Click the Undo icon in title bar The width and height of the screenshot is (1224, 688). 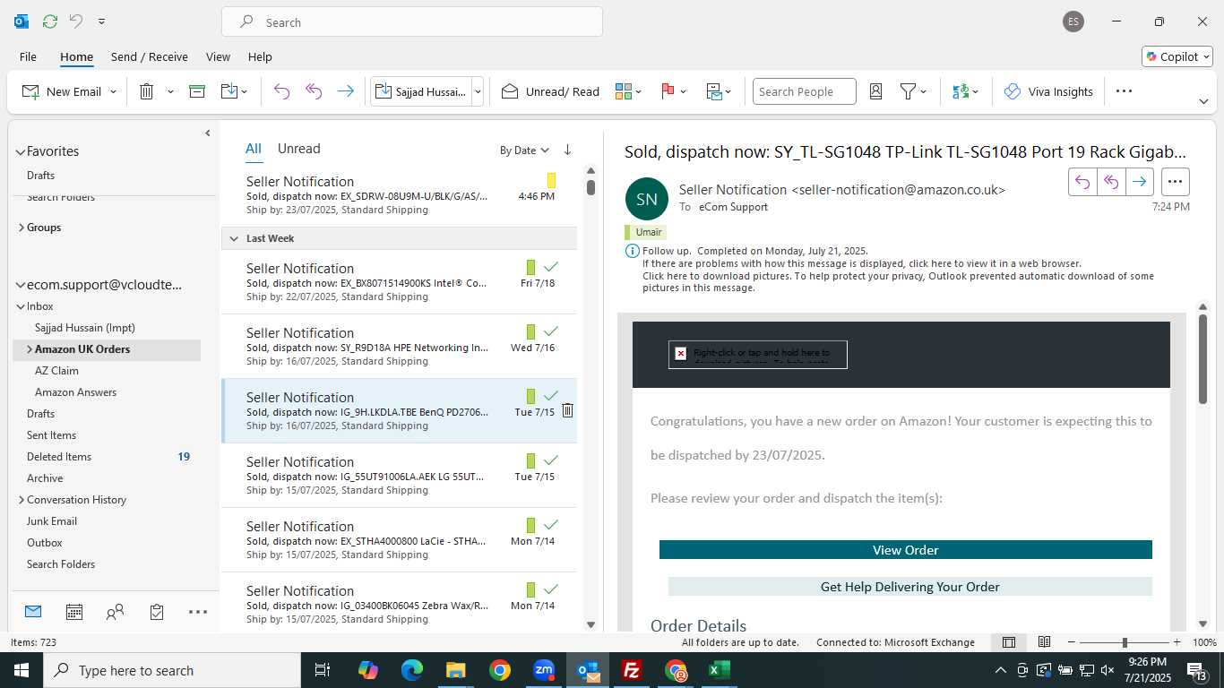(76, 21)
